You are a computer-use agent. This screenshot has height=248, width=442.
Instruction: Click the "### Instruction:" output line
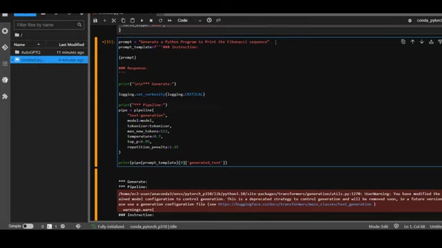click(x=136, y=215)
